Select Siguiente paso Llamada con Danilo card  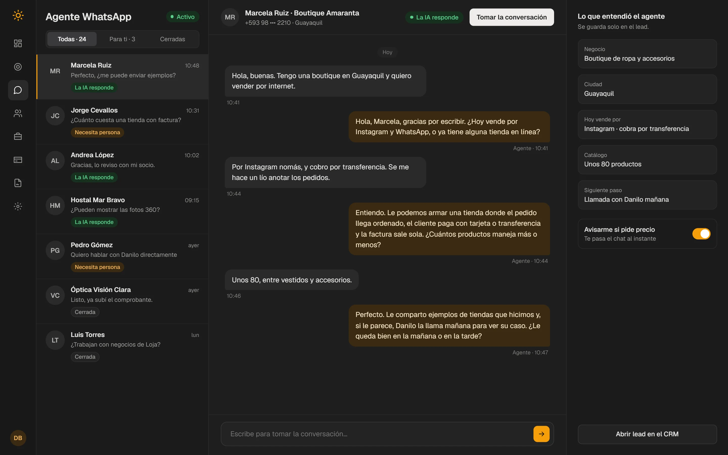647,195
